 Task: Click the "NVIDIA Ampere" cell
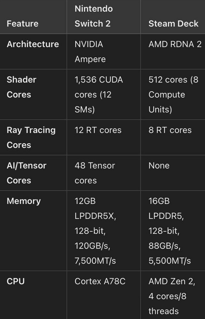click(90, 52)
